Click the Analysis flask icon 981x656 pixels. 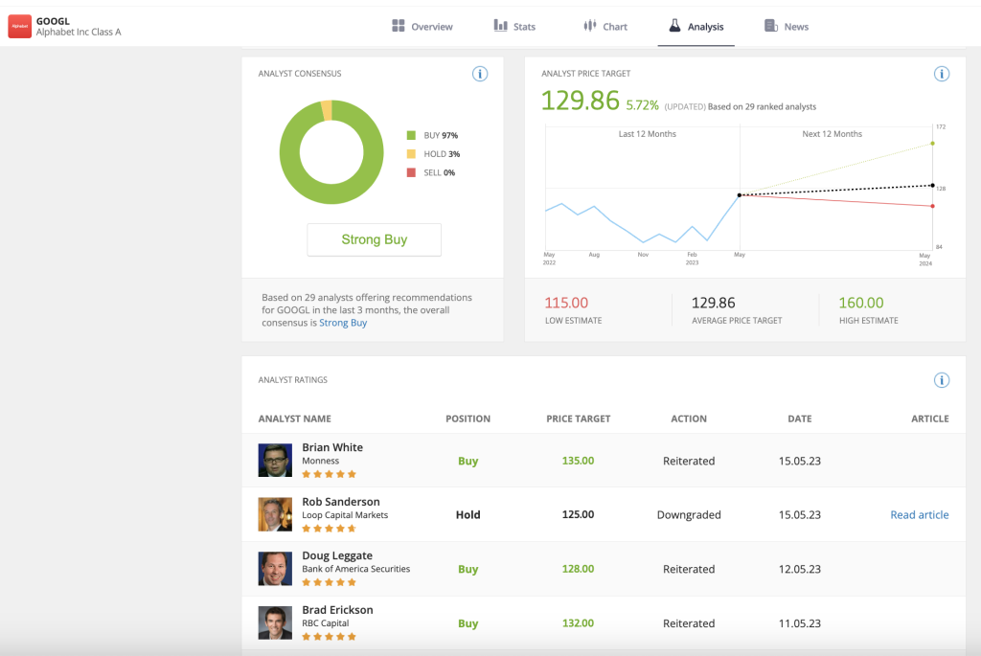pos(674,26)
